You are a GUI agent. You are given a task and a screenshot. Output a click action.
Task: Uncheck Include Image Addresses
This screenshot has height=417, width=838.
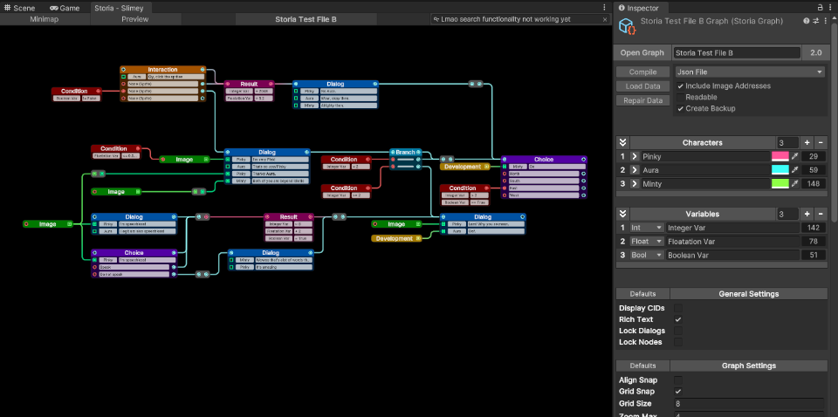coord(681,85)
